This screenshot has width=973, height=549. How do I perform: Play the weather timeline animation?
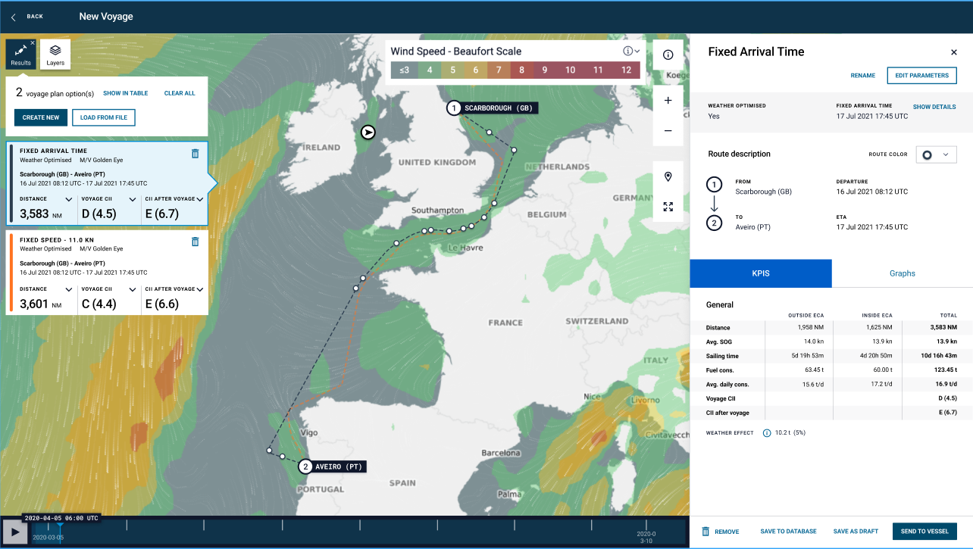click(x=14, y=532)
